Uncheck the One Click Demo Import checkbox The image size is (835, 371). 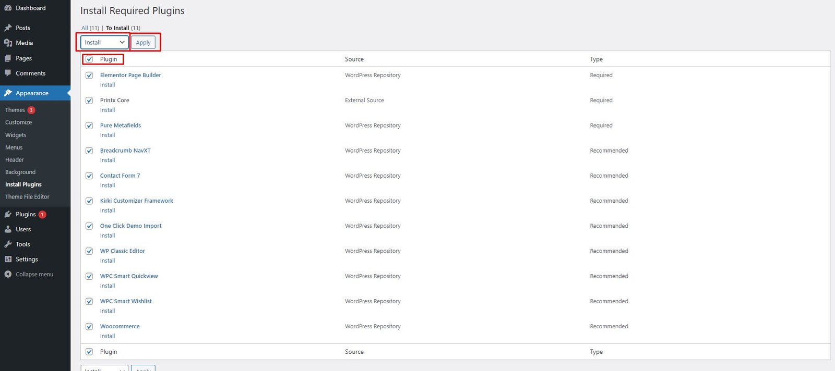point(89,226)
